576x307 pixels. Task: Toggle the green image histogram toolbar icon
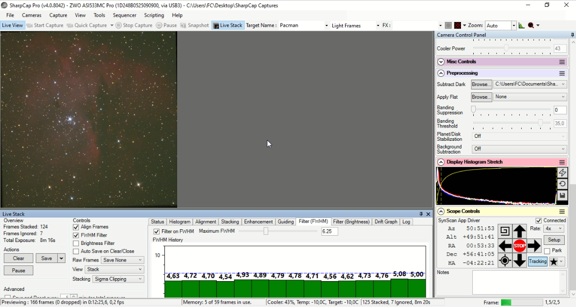click(x=522, y=25)
